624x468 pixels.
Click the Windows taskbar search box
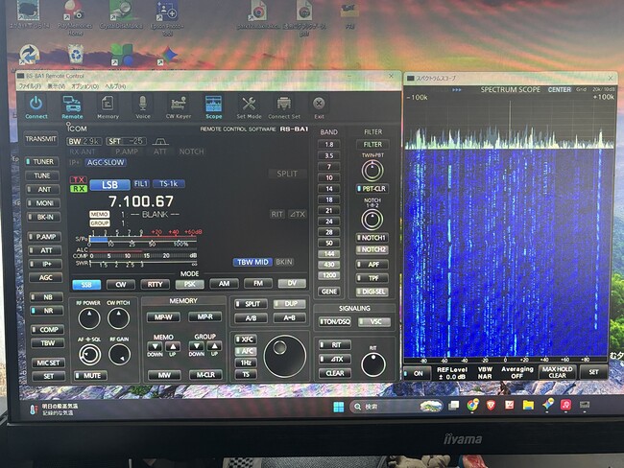(396, 407)
